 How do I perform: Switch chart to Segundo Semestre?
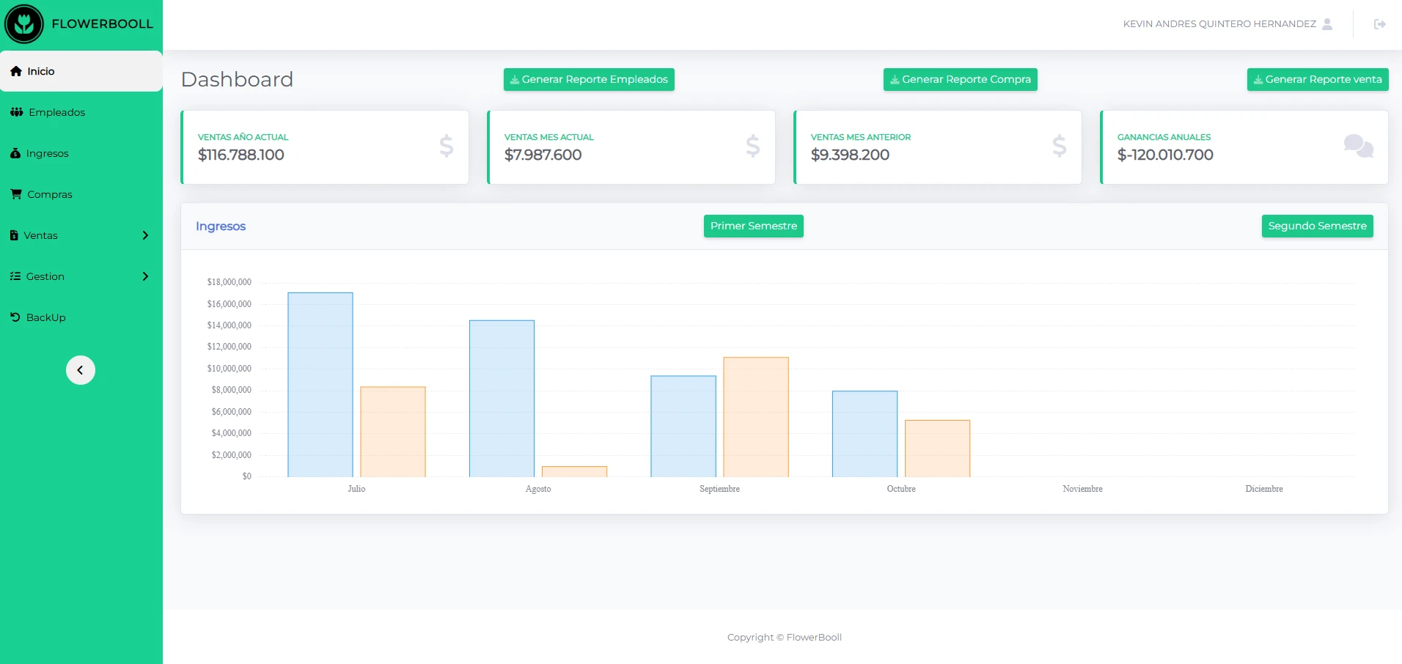[1318, 226]
